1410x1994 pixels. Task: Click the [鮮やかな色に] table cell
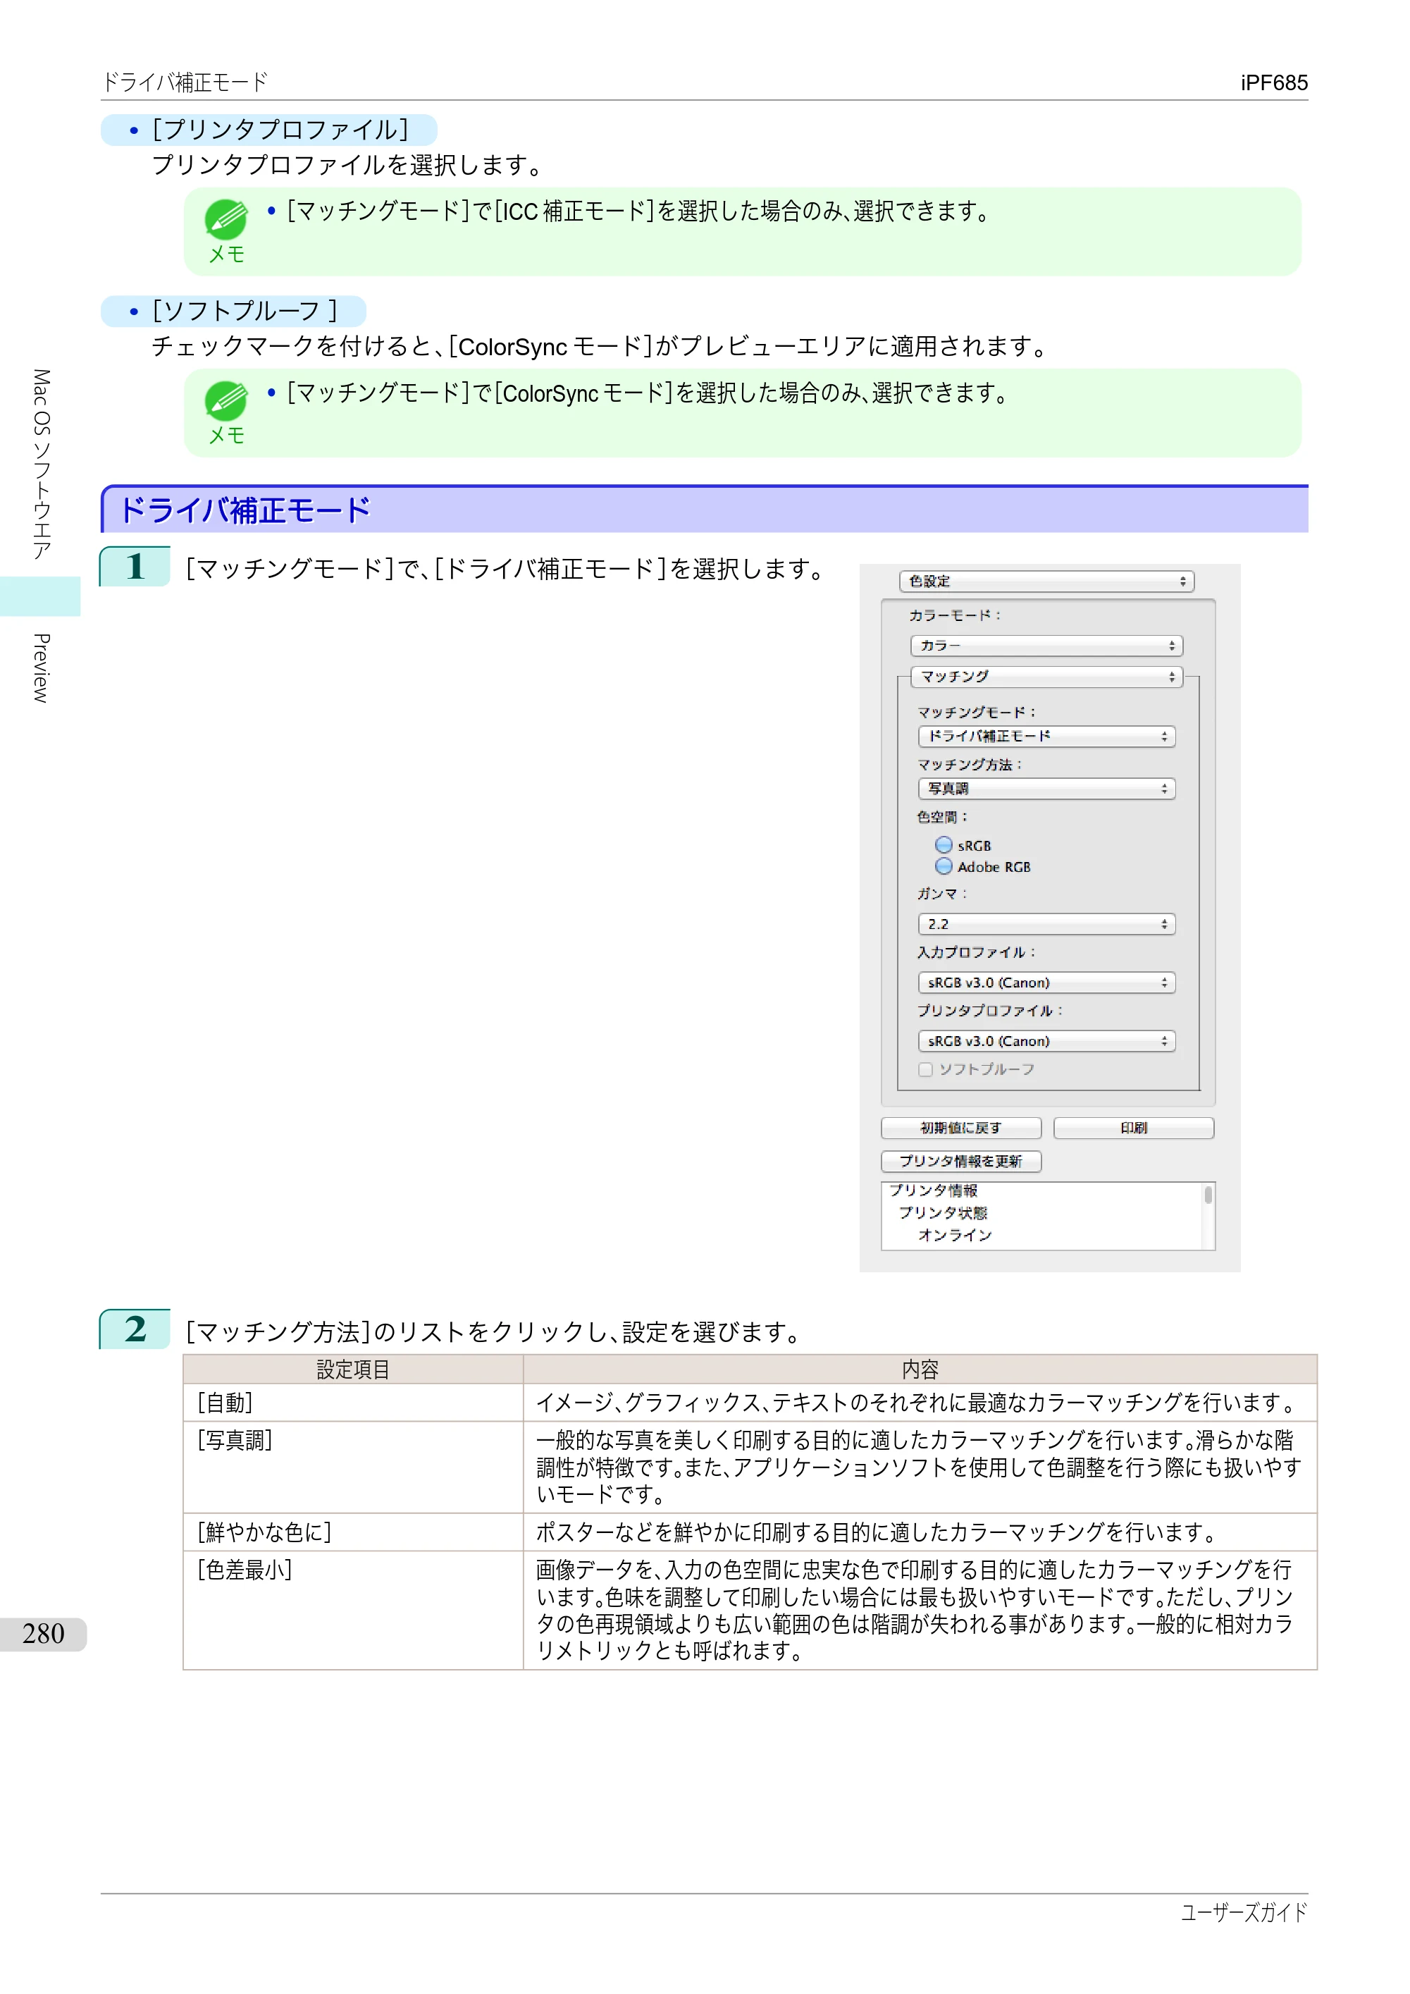click(x=353, y=1532)
